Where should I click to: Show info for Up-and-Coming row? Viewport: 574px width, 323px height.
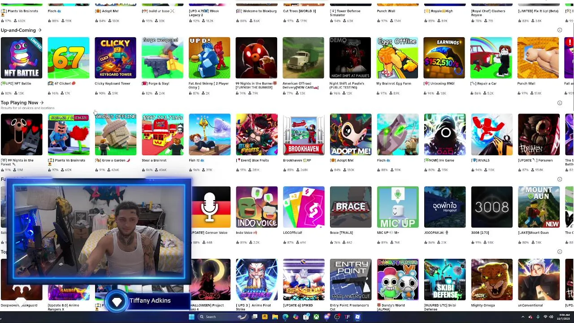(560, 31)
